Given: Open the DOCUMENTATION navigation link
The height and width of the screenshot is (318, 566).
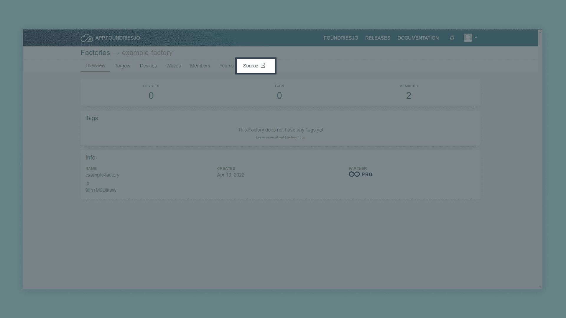Looking at the screenshot, I should [418, 38].
